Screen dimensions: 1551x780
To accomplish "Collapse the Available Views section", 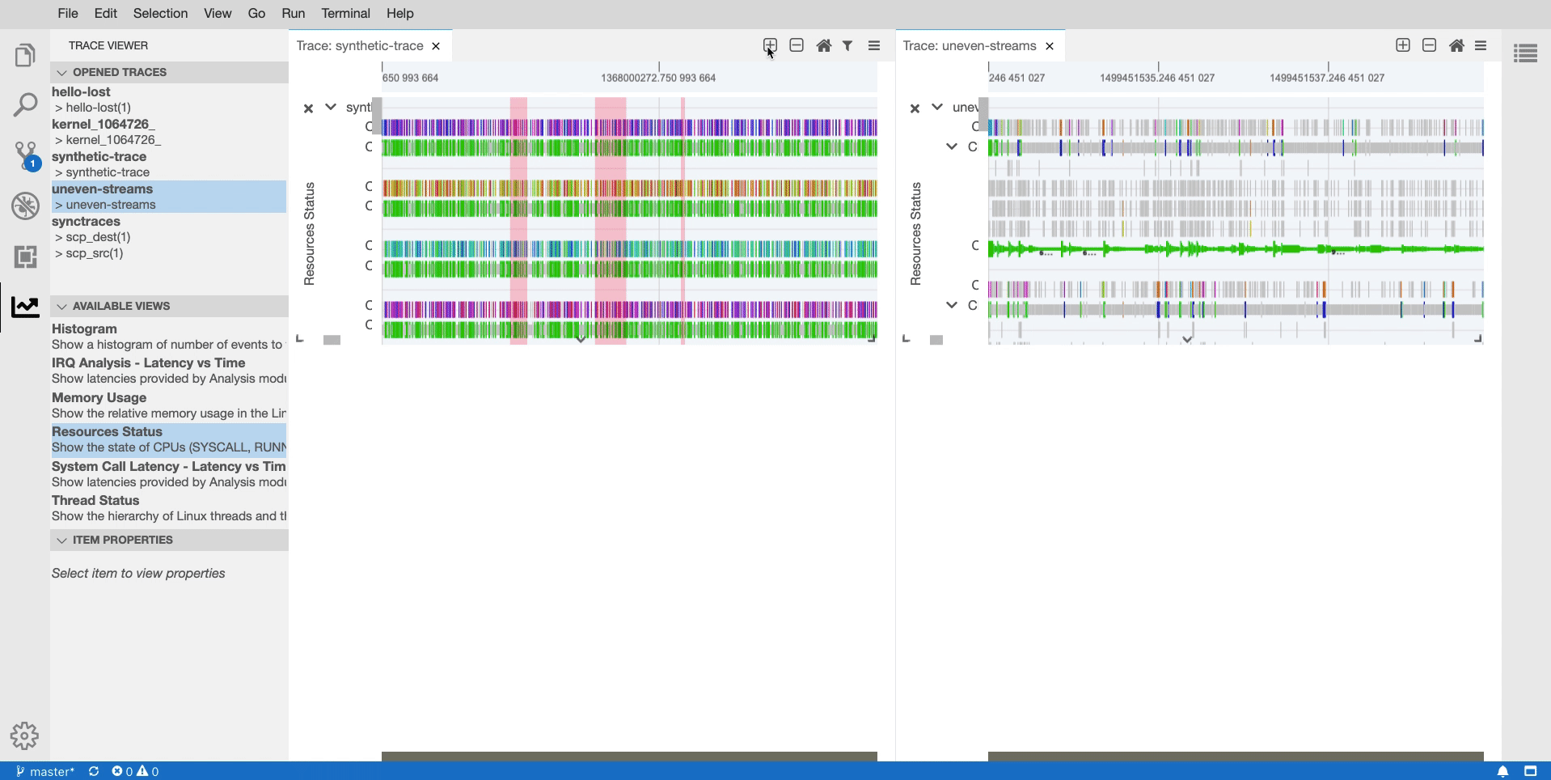I will [x=169, y=306].
